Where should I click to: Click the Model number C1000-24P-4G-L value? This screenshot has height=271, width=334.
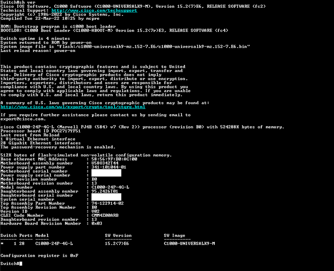(x=110, y=187)
